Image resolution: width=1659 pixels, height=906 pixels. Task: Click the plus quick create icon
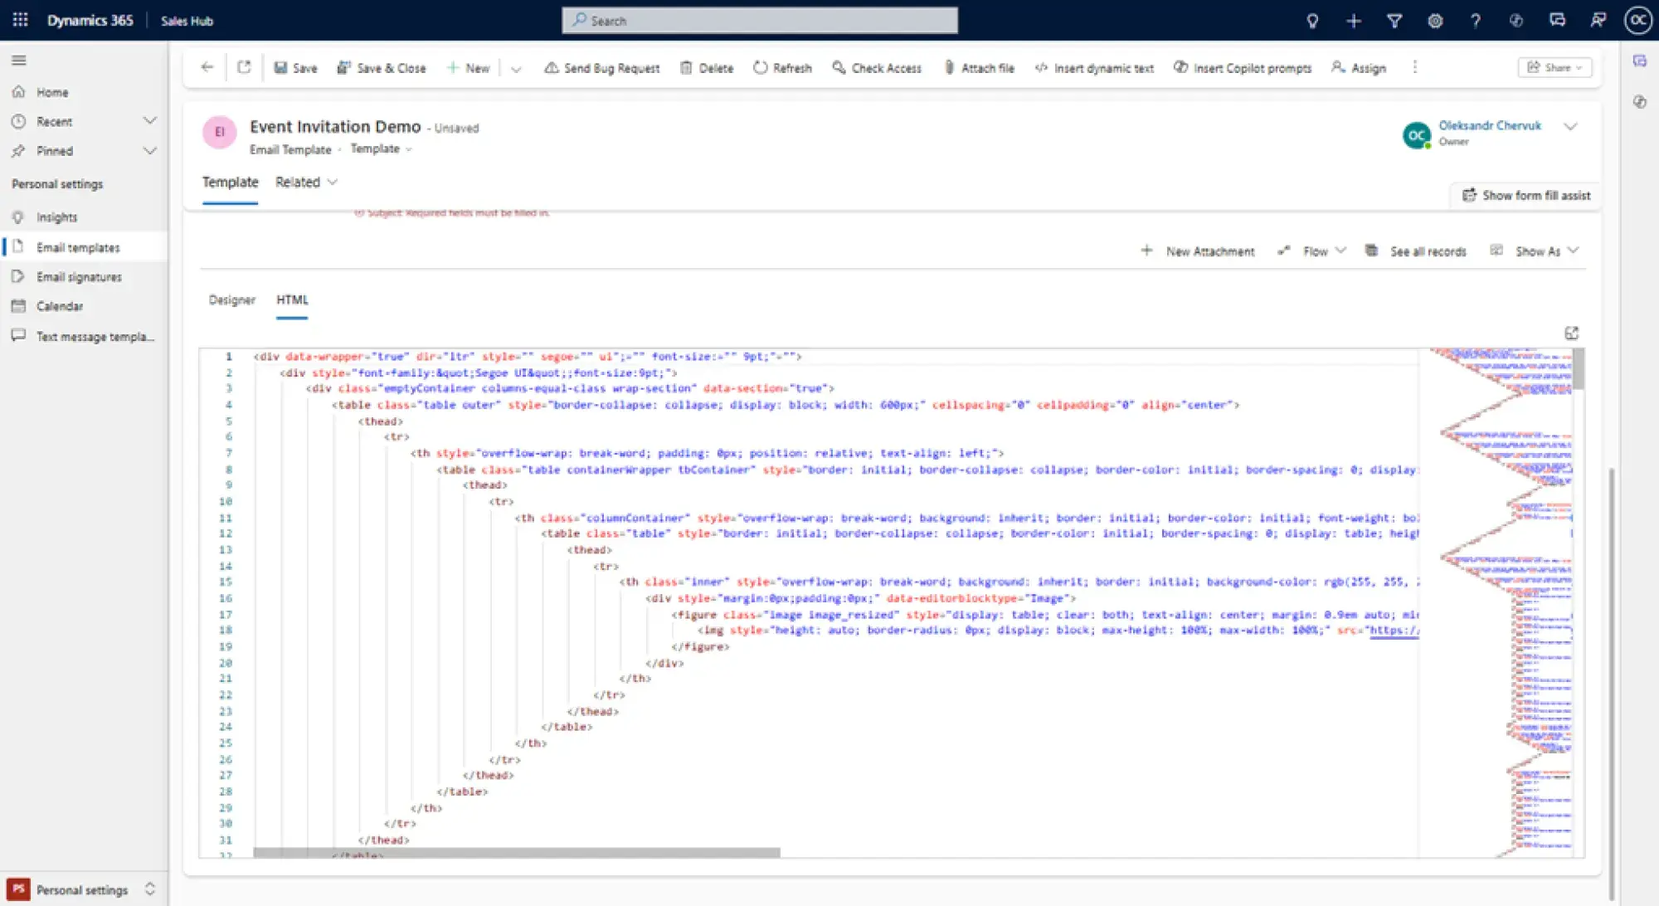pyautogui.click(x=1354, y=21)
